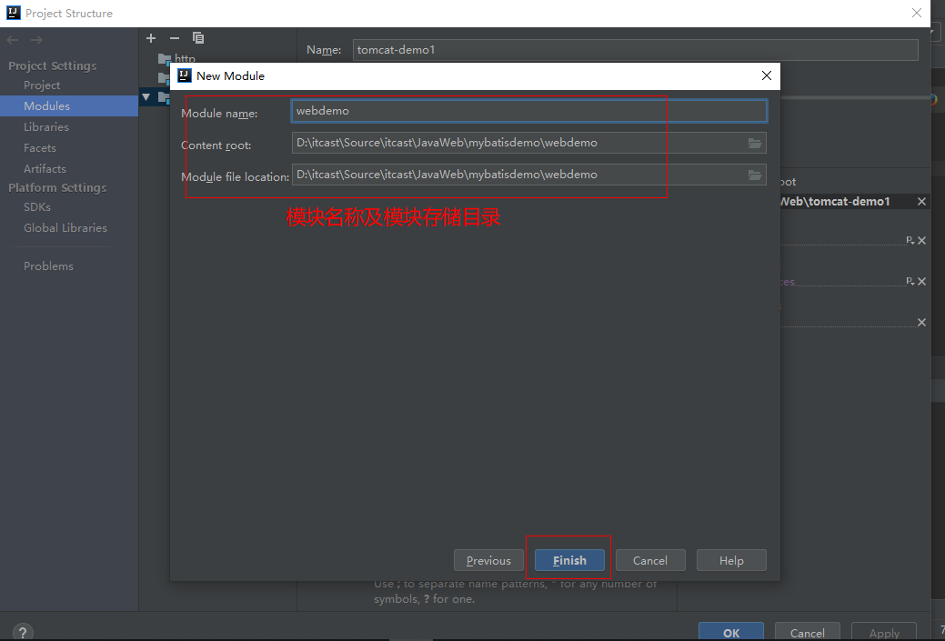945x641 pixels.
Task: Open the Artifacts settings section
Action: pos(45,169)
